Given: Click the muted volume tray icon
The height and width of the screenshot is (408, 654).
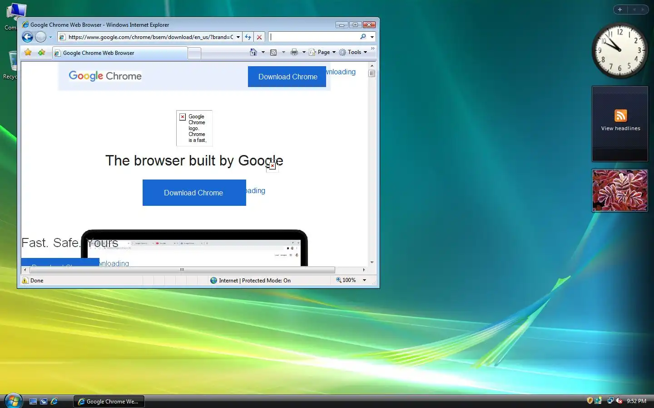Looking at the screenshot, I should point(619,401).
